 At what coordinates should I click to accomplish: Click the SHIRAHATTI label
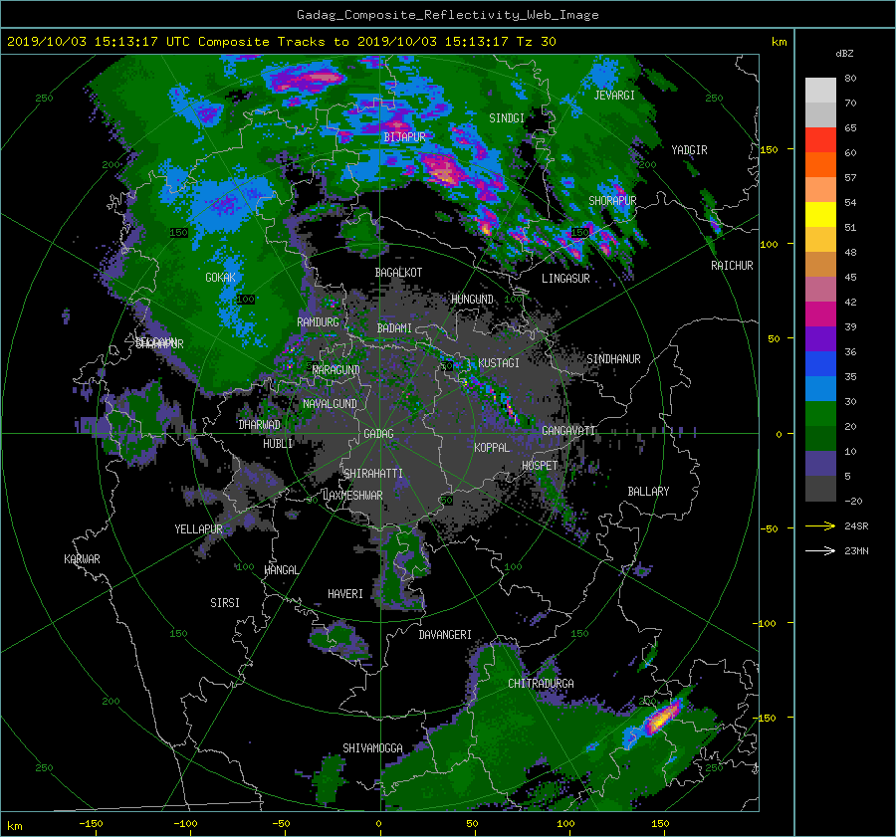pos(373,474)
